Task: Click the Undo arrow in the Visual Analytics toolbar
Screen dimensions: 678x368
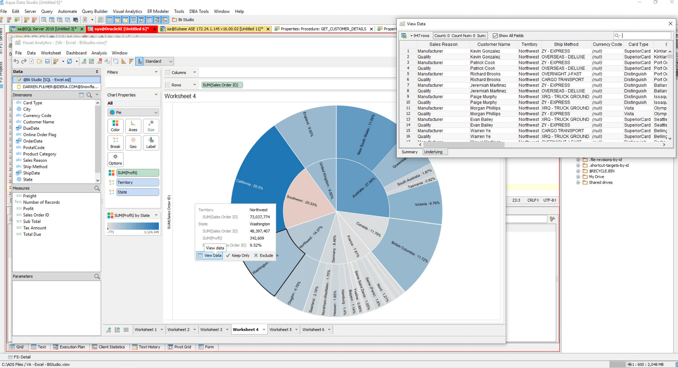Action: pyautogui.click(x=16, y=61)
